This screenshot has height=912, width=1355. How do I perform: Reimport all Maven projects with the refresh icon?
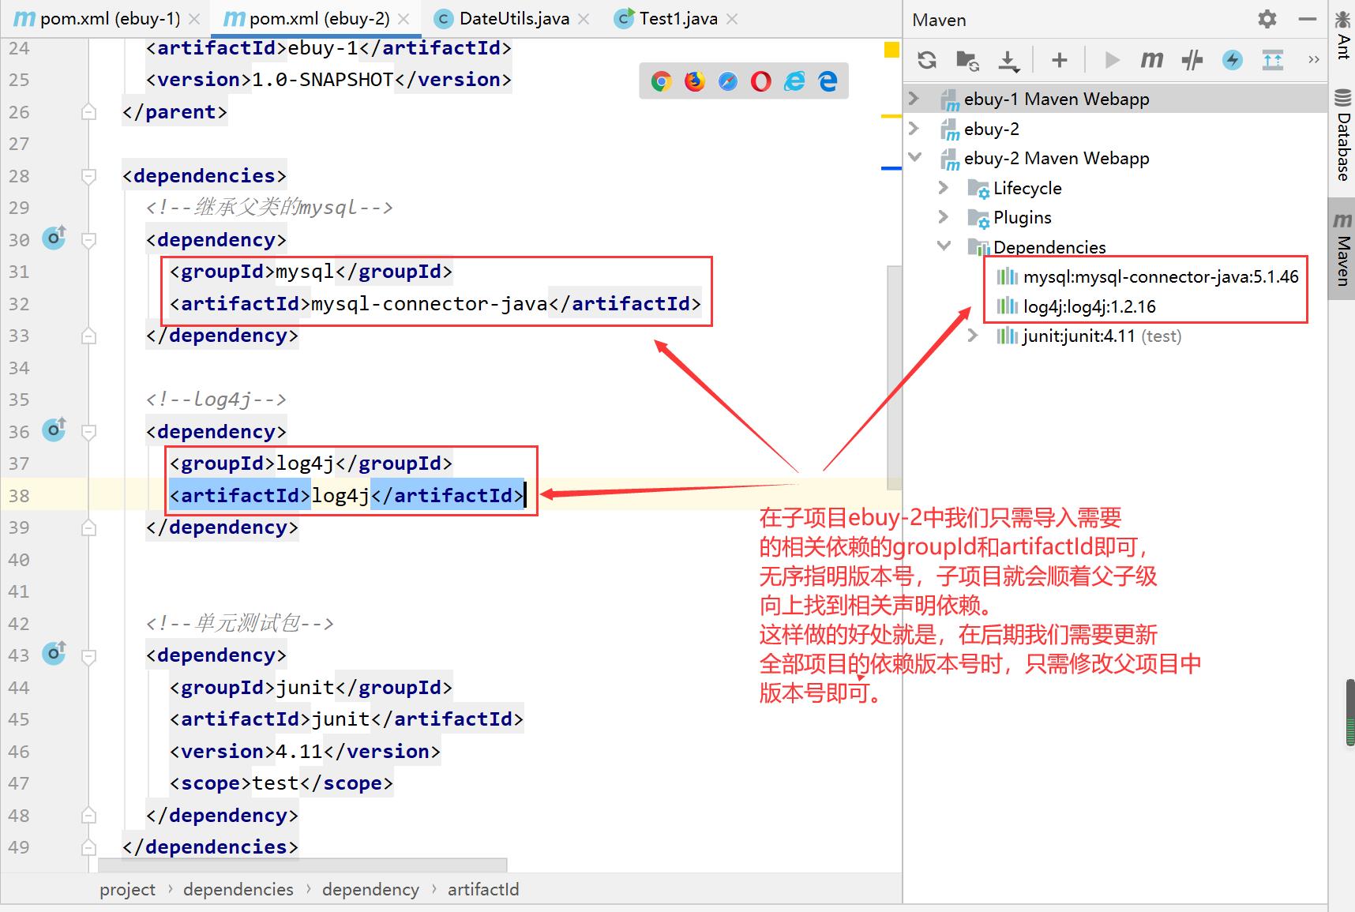[x=927, y=60]
